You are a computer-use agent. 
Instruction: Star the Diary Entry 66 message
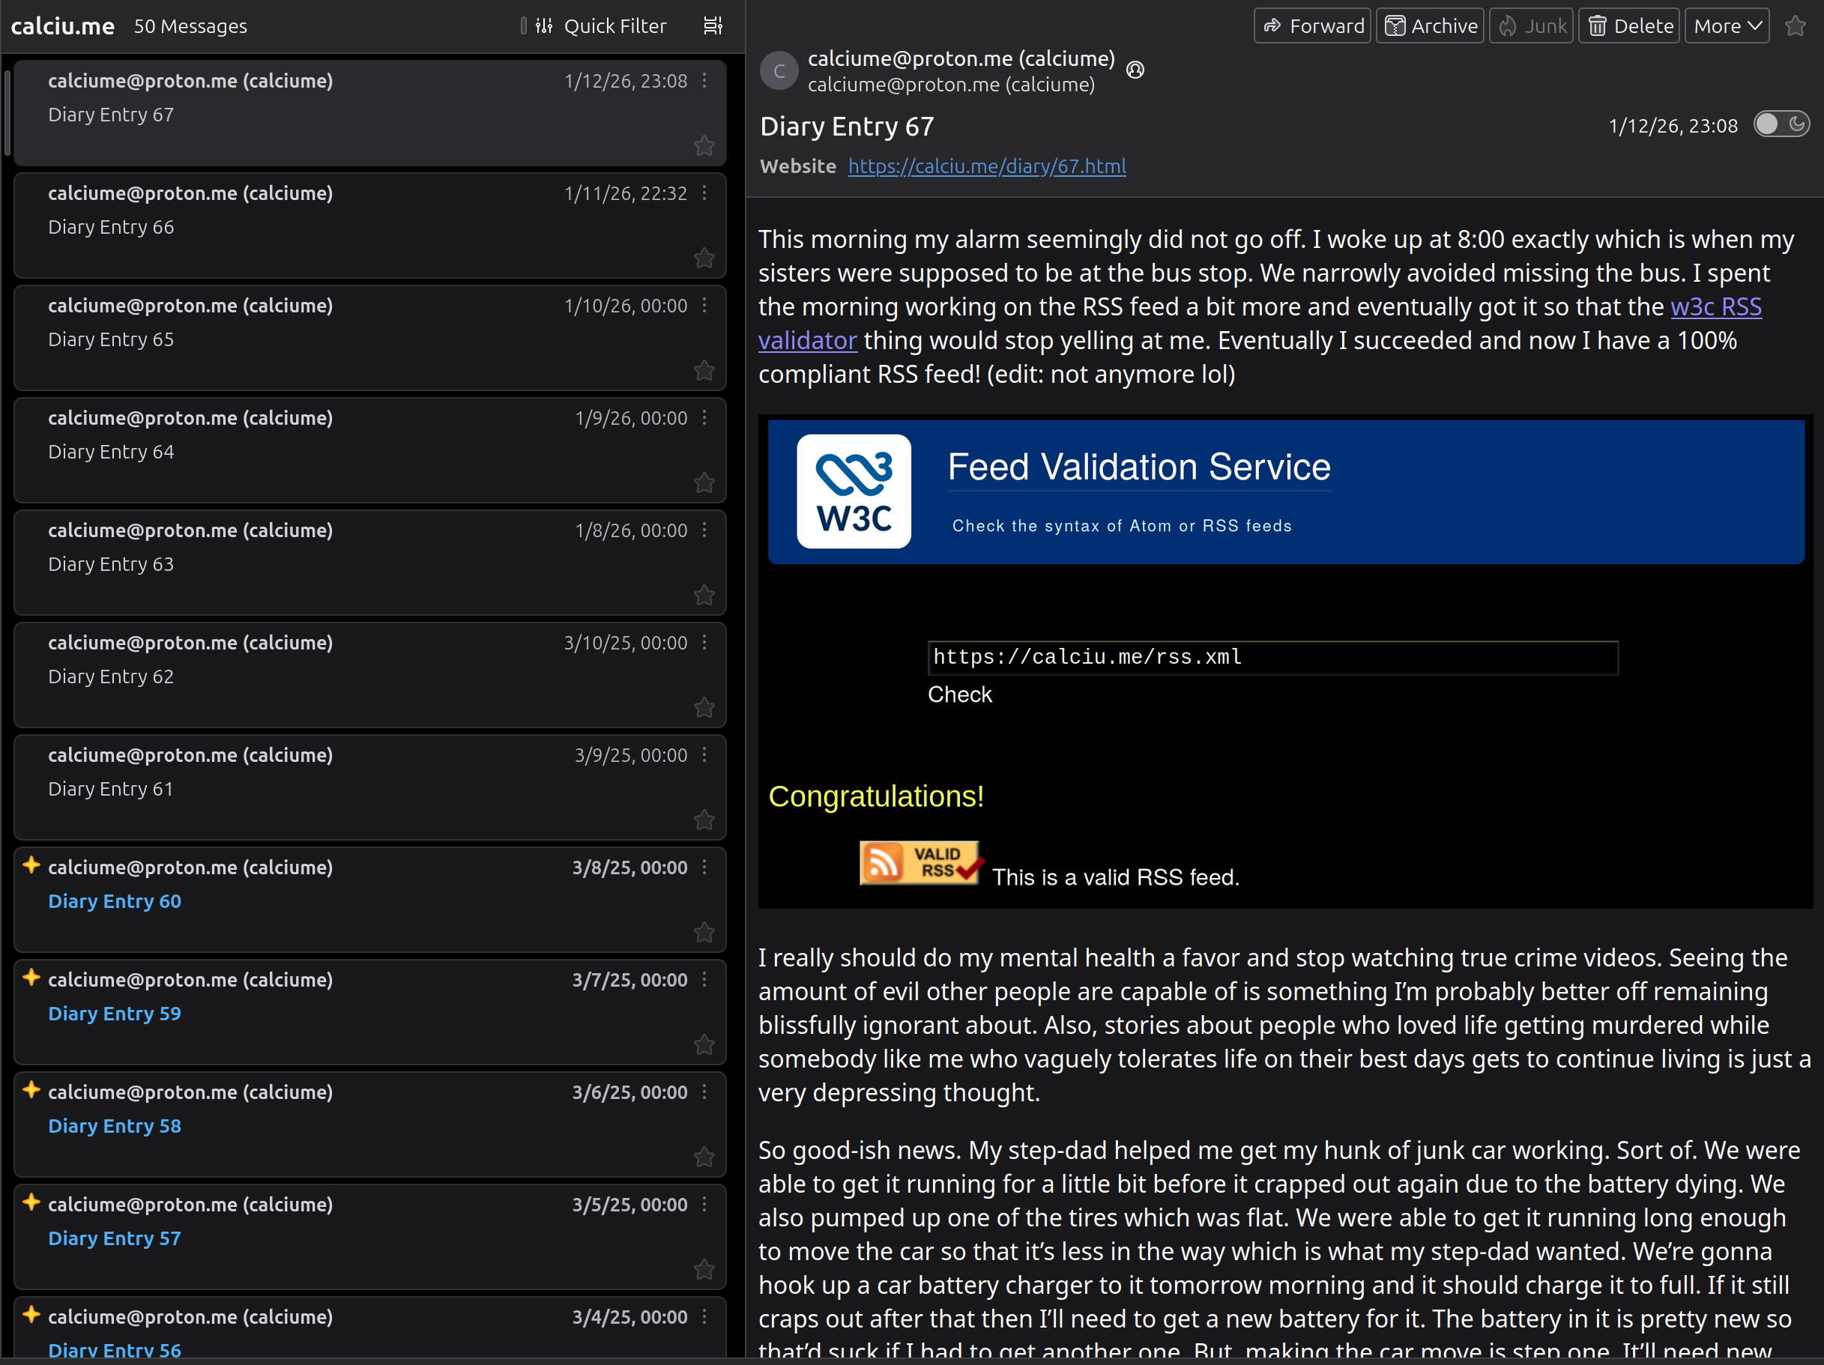click(704, 258)
